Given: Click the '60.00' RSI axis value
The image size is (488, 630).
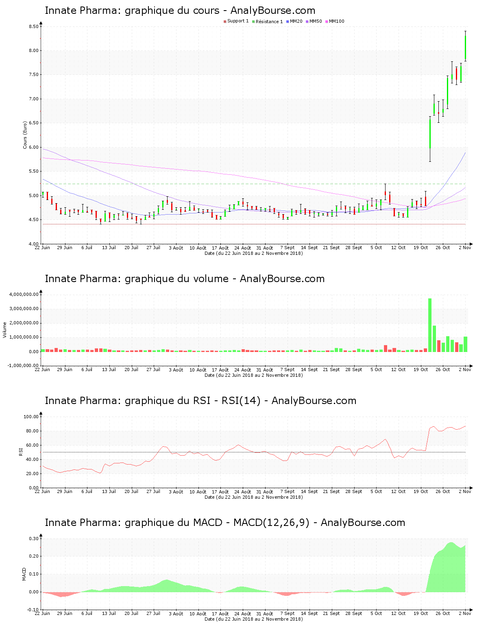Looking at the screenshot, I should (x=33, y=445).
